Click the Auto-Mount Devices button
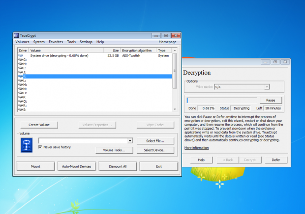 click(76, 166)
